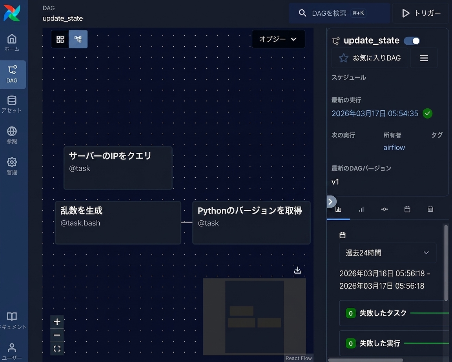Viewport: 452px width, 362px height.
Task: Click the v1 DAG version text
Action: point(335,182)
